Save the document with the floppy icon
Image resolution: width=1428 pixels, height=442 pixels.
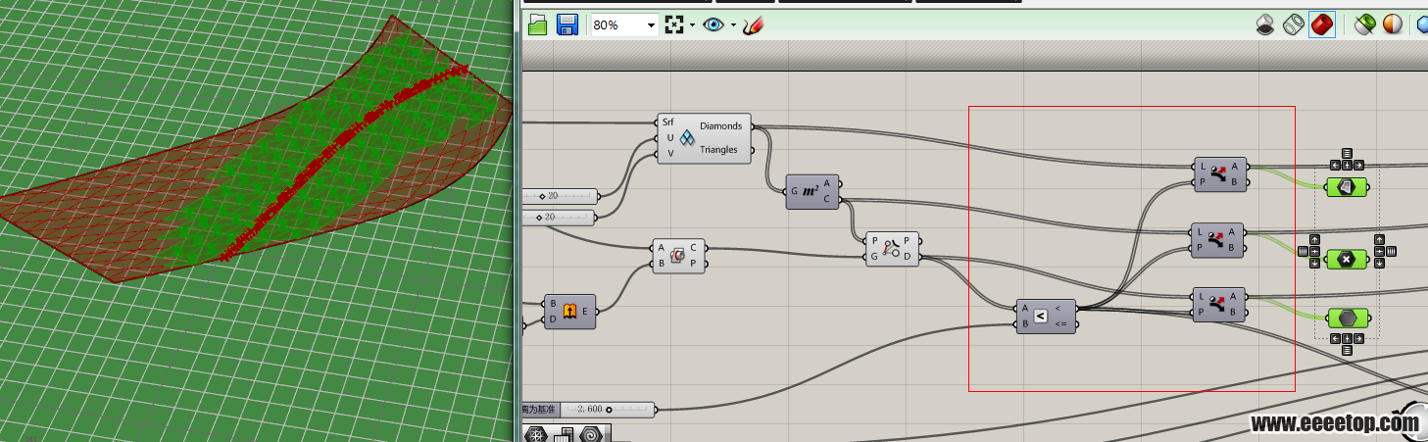coord(566,25)
